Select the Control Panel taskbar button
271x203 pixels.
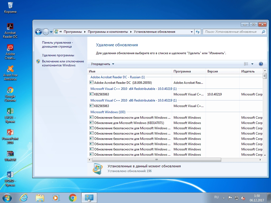point(89,198)
